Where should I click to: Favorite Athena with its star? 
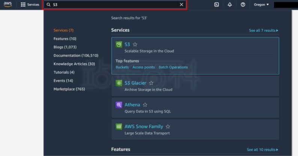coord(145,105)
